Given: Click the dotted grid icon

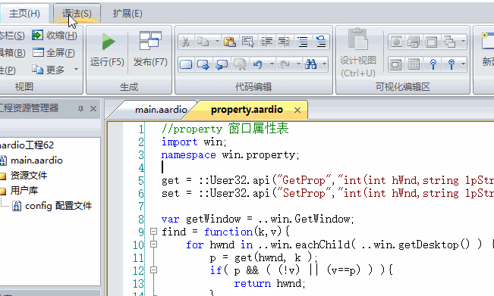Looking at the screenshot, I should pyautogui.click(x=414, y=64).
